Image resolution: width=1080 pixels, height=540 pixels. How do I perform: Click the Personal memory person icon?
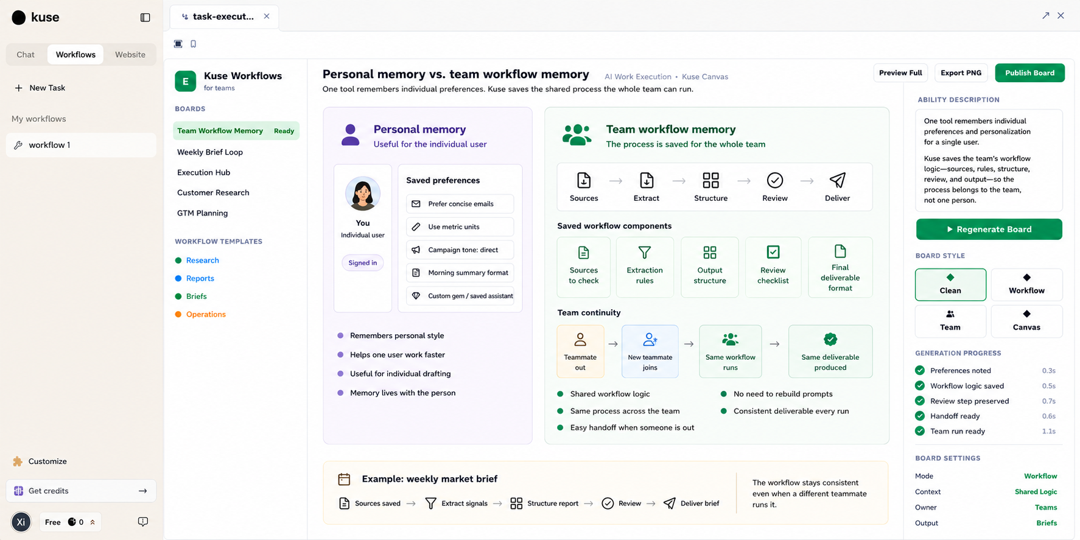(x=350, y=135)
